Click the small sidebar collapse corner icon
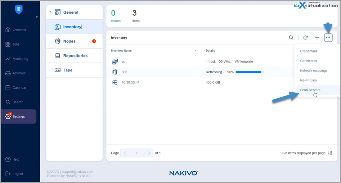 click(37, 17)
